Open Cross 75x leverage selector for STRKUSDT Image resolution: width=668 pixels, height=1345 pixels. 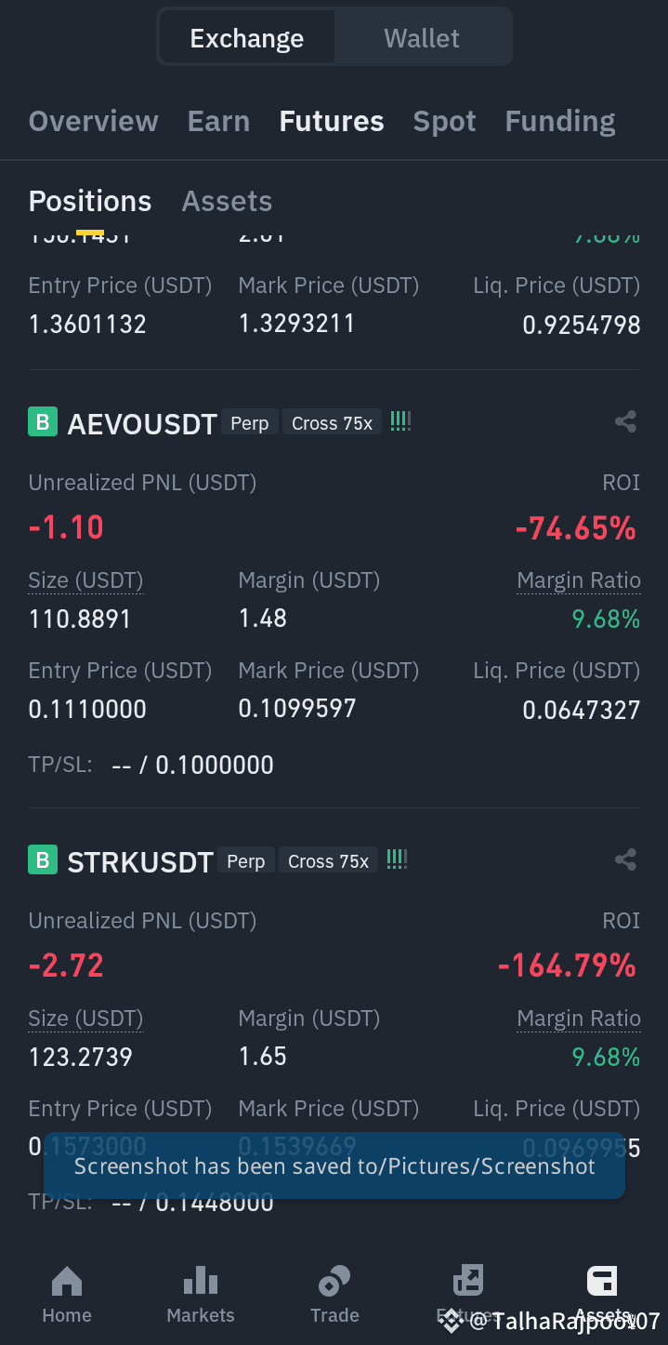(x=328, y=861)
